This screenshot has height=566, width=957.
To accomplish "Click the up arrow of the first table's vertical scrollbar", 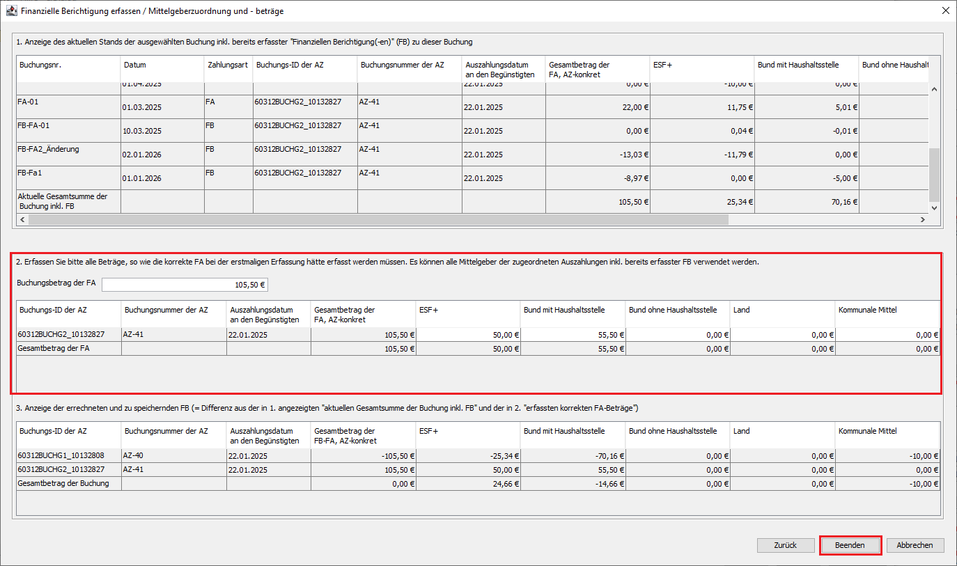I will click(934, 88).
